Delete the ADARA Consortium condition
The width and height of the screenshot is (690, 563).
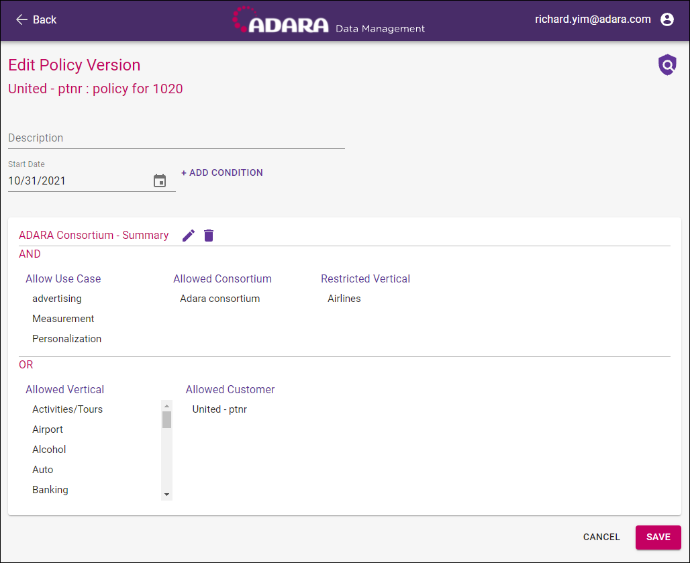point(209,236)
